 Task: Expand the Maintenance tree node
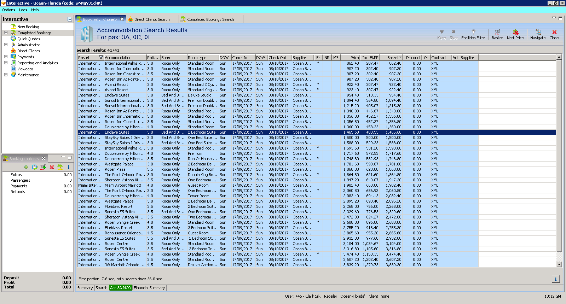point(6,75)
